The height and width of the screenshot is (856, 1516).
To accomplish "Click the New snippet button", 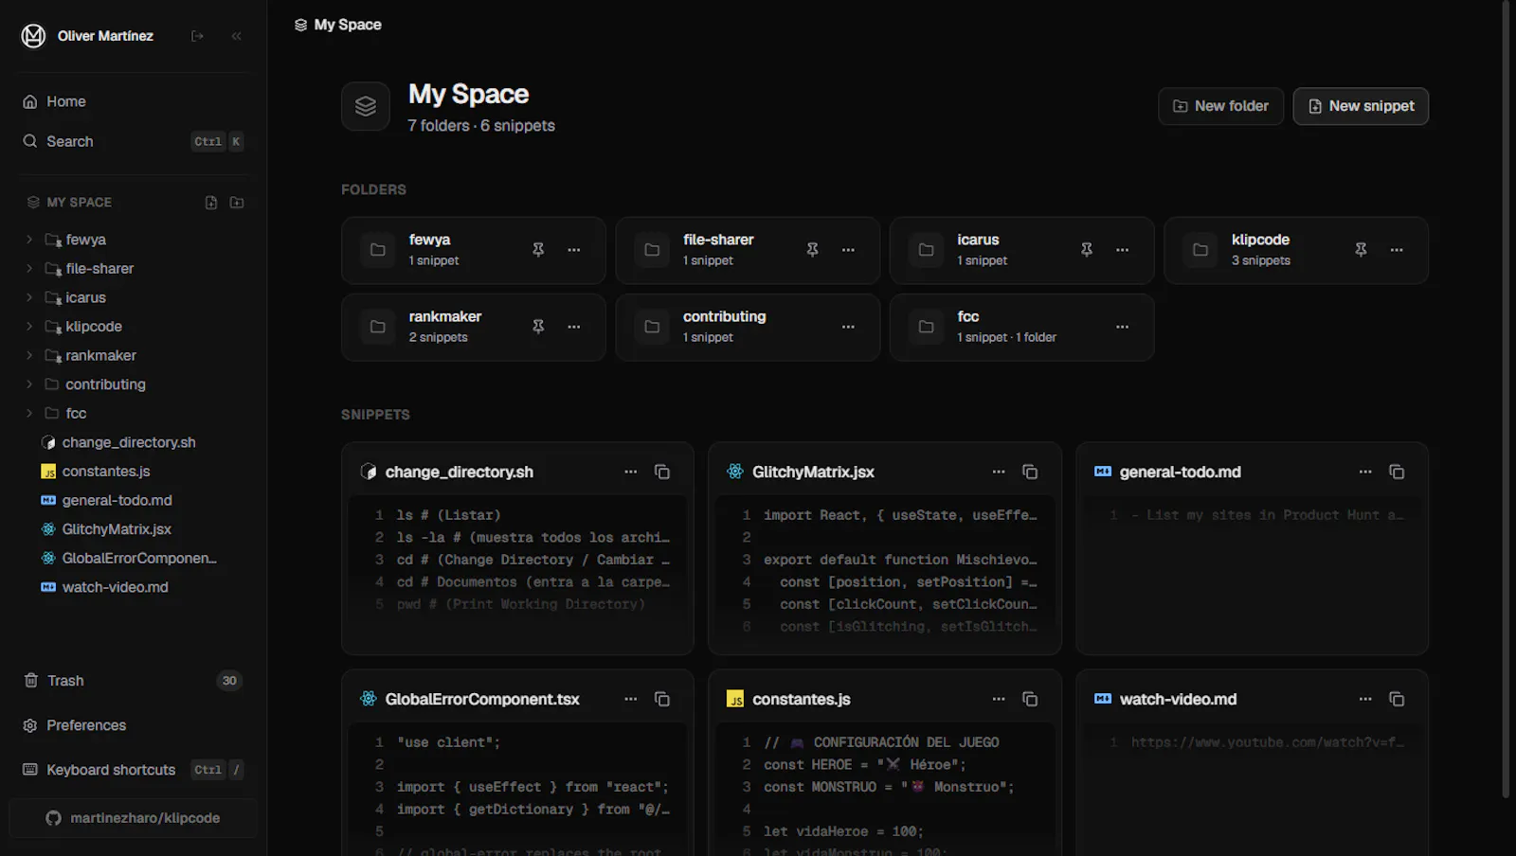I will point(1361,106).
